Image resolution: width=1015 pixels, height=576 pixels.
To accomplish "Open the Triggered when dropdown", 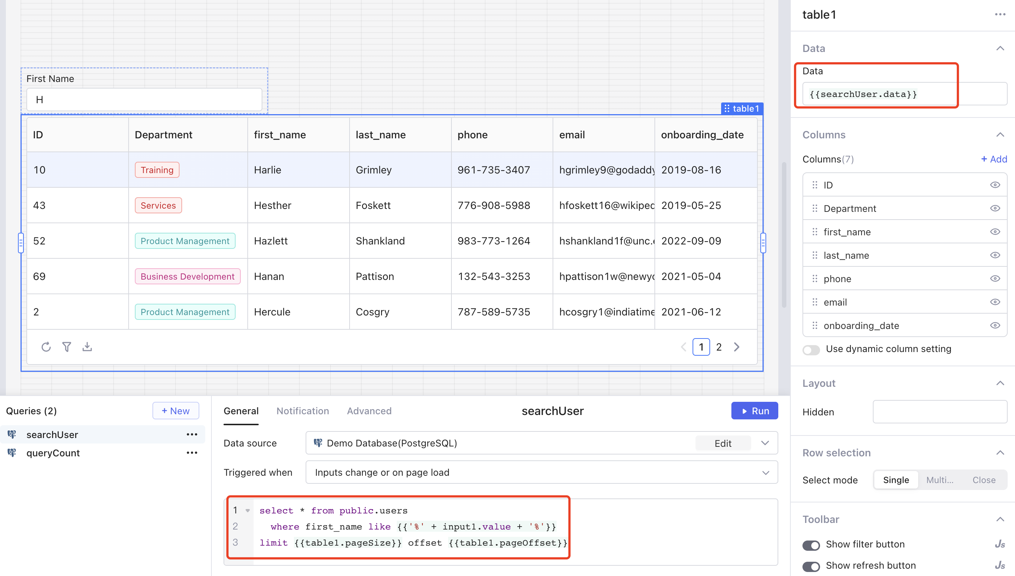I will tap(765, 472).
